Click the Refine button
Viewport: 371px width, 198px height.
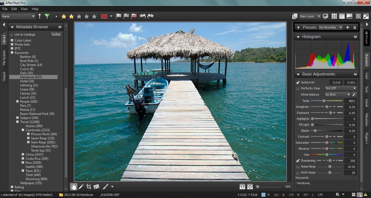[56, 34]
